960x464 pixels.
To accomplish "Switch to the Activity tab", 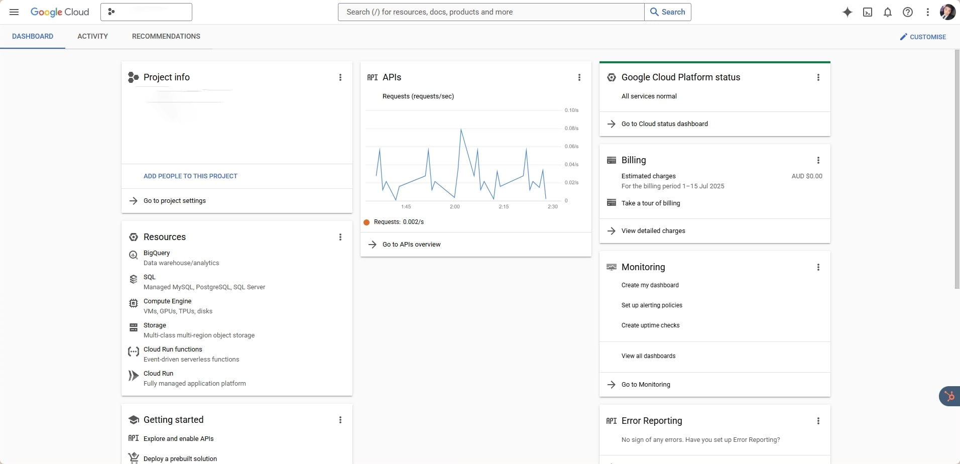I will [x=92, y=36].
